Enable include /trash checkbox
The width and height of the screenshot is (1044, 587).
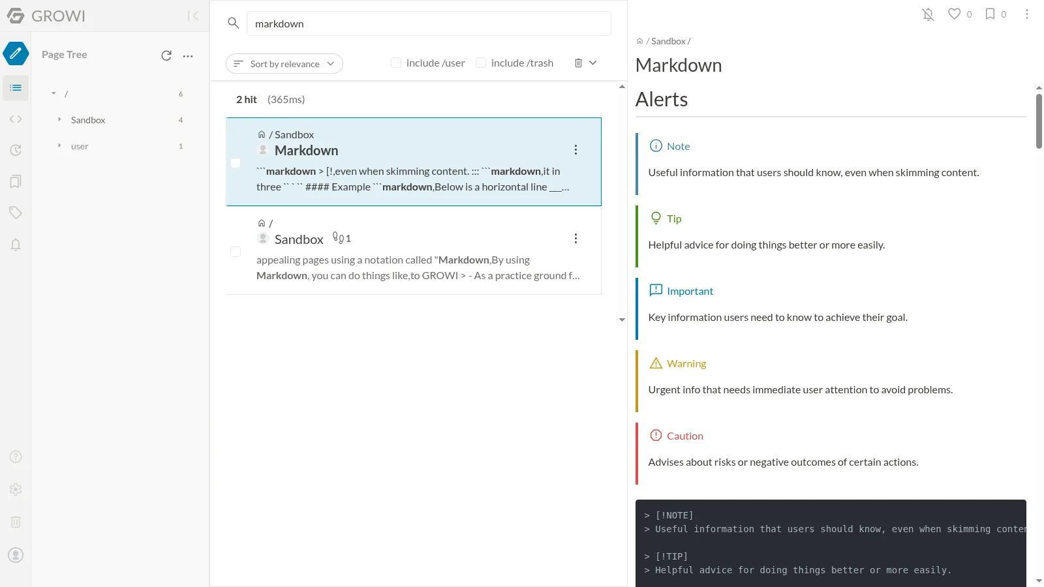click(481, 63)
